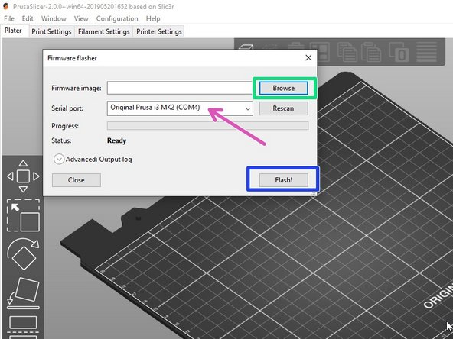
Task: Click the Firmware image path field
Action: pos(180,88)
